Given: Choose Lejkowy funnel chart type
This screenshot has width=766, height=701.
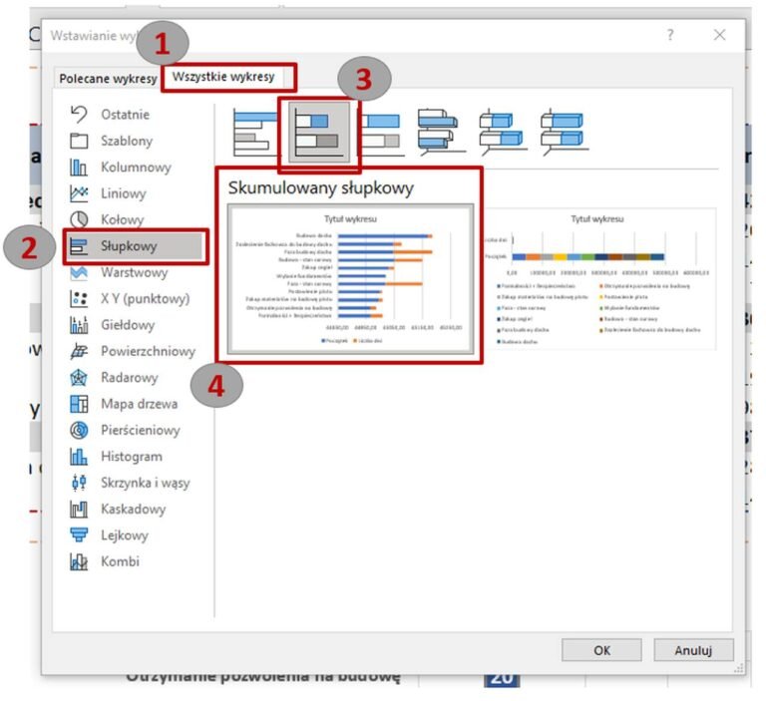Looking at the screenshot, I should coord(124,535).
